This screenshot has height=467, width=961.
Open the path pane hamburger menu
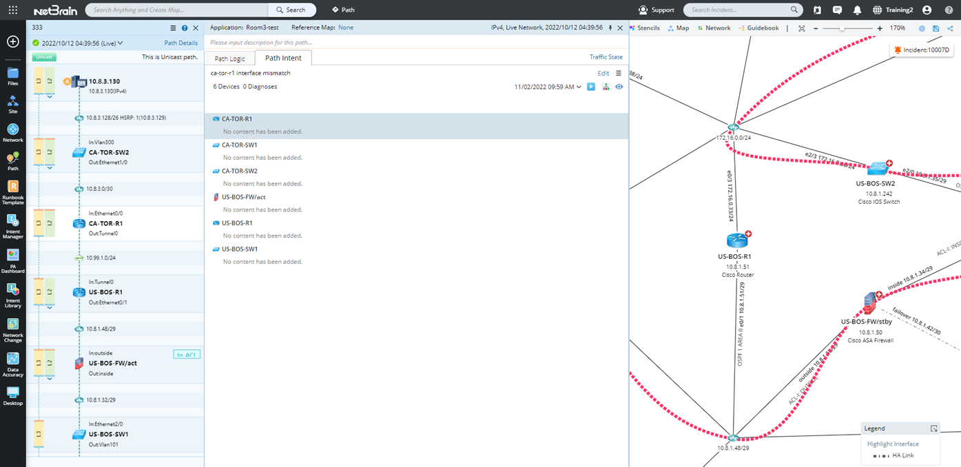coord(174,28)
